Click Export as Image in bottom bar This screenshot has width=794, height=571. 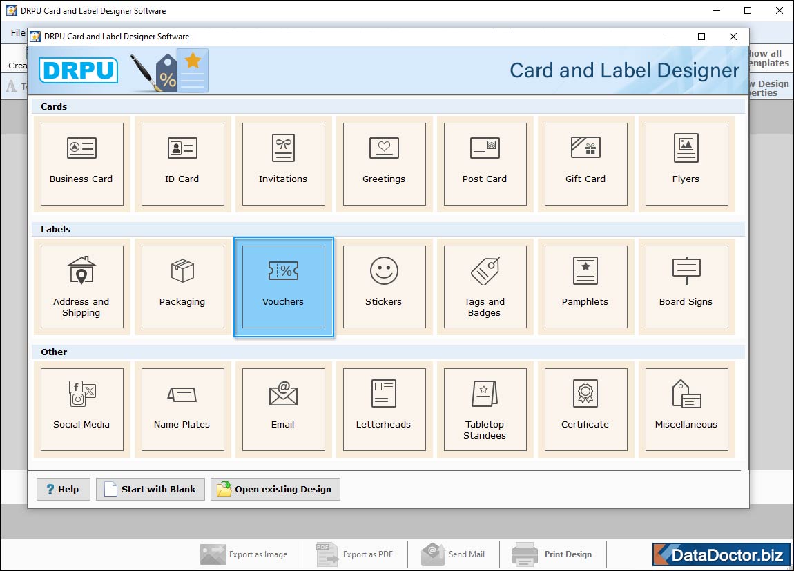tap(244, 554)
